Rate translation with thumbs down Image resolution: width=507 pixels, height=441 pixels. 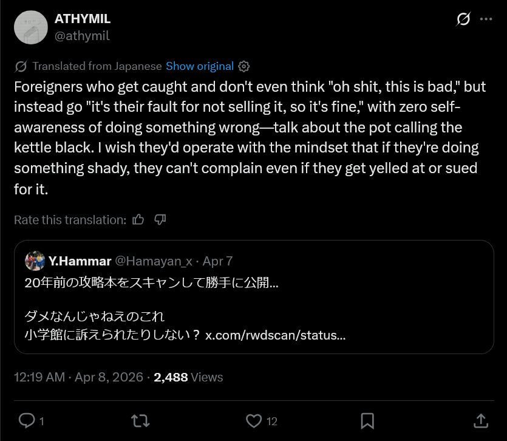click(160, 220)
